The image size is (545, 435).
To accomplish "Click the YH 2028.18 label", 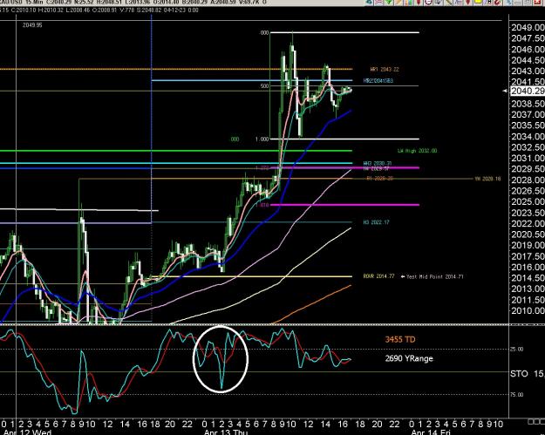I will [487, 179].
